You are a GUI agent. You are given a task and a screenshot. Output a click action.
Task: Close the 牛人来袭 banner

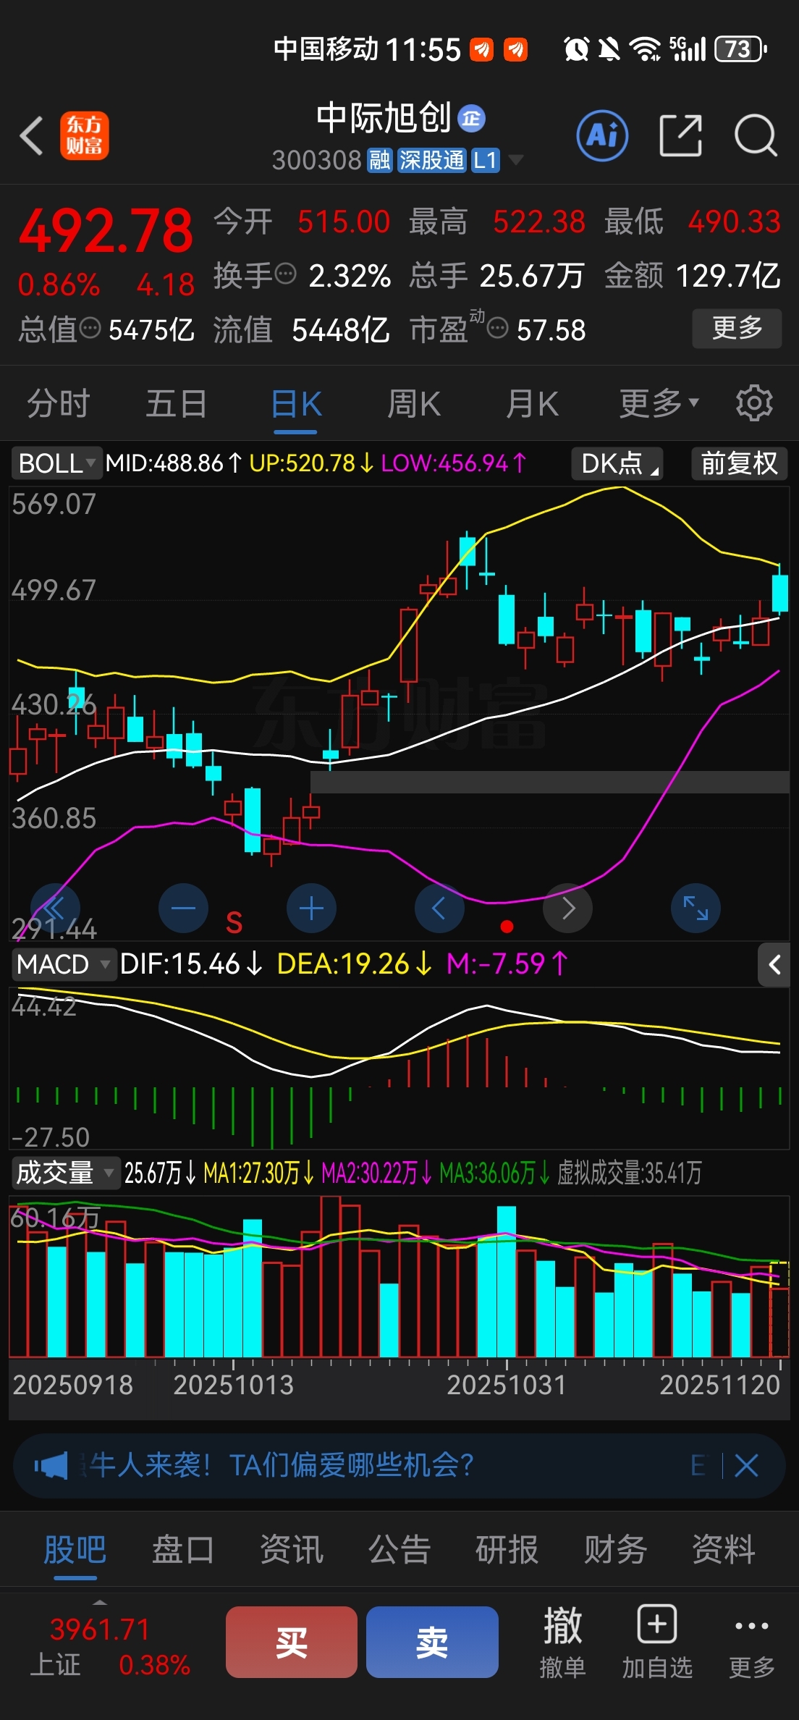tap(746, 1466)
